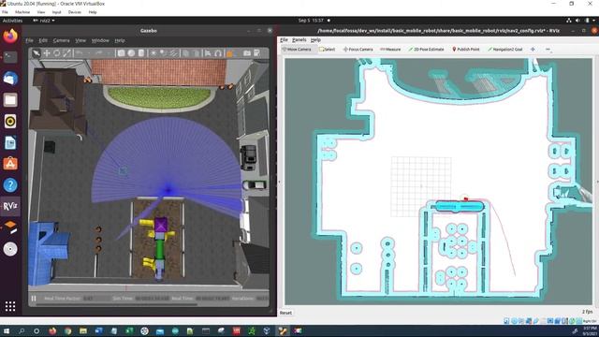Open the rviz2 application menu in the top bar
The image size is (599, 337).
(x=44, y=21)
